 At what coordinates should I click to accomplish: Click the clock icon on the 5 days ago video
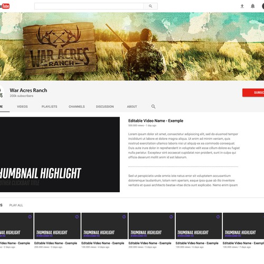click(171, 216)
